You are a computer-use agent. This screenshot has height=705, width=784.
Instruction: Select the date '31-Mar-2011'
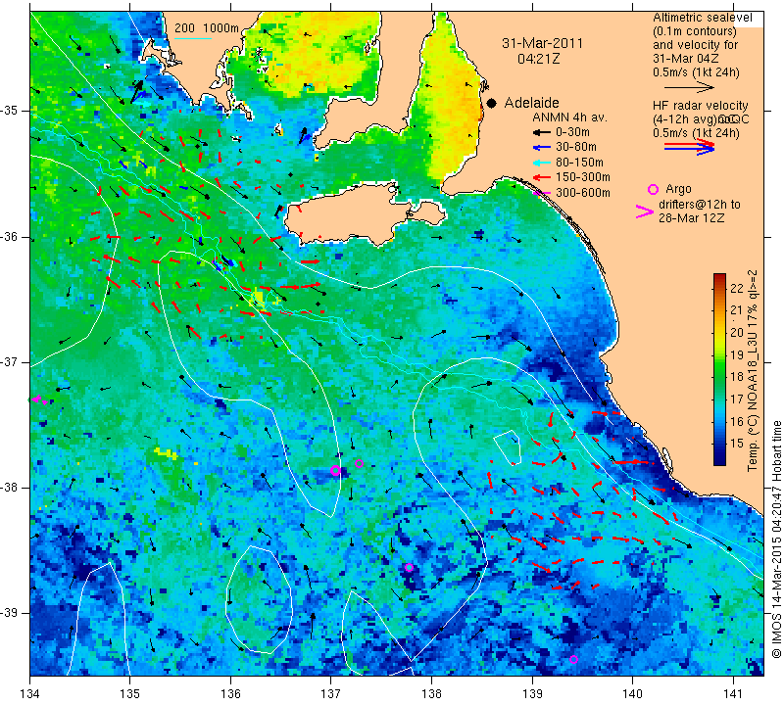pyautogui.click(x=543, y=43)
